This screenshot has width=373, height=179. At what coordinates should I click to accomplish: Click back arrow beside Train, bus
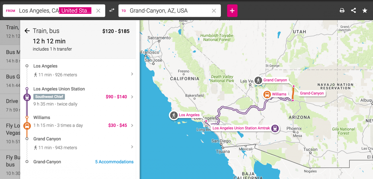[x=27, y=31]
